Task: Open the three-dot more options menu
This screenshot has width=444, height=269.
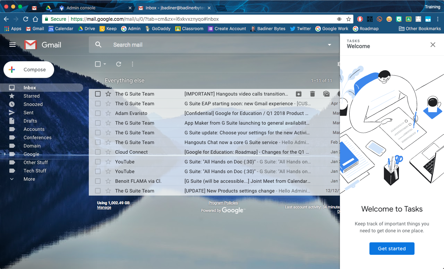Action: click(133, 64)
